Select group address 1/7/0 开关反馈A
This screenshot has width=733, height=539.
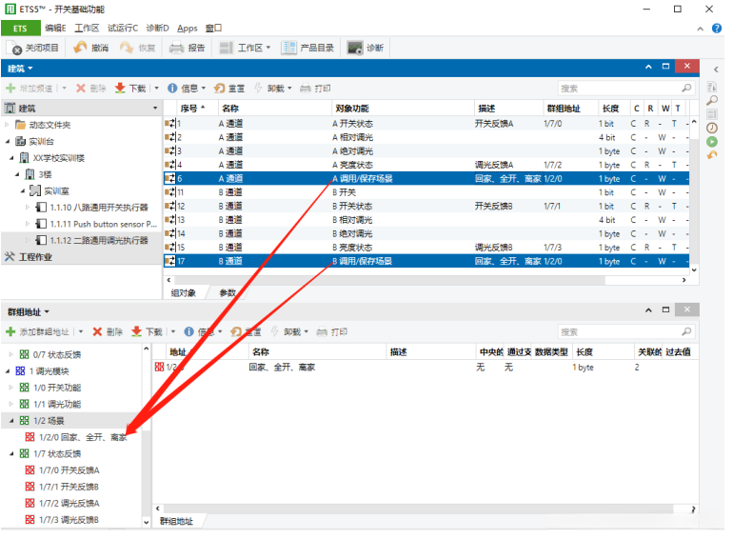tap(69, 469)
